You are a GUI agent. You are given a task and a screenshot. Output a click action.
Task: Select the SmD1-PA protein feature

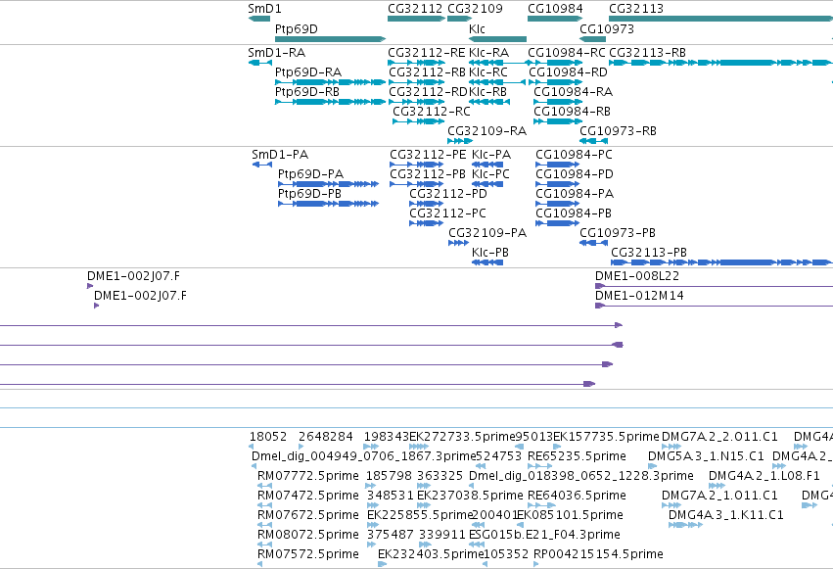click(262, 165)
